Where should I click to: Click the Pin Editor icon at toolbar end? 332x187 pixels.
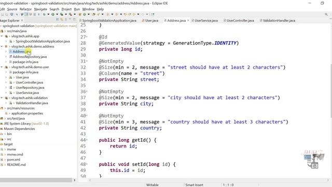(x=153, y=14)
